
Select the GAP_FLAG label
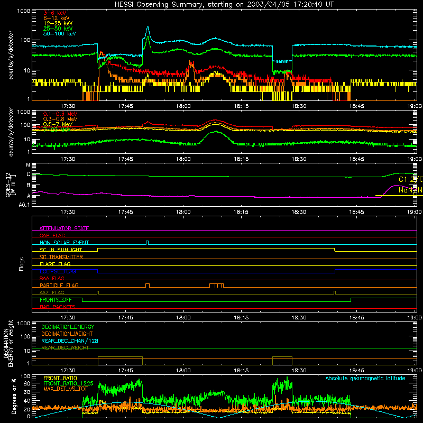[x=52, y=235]
